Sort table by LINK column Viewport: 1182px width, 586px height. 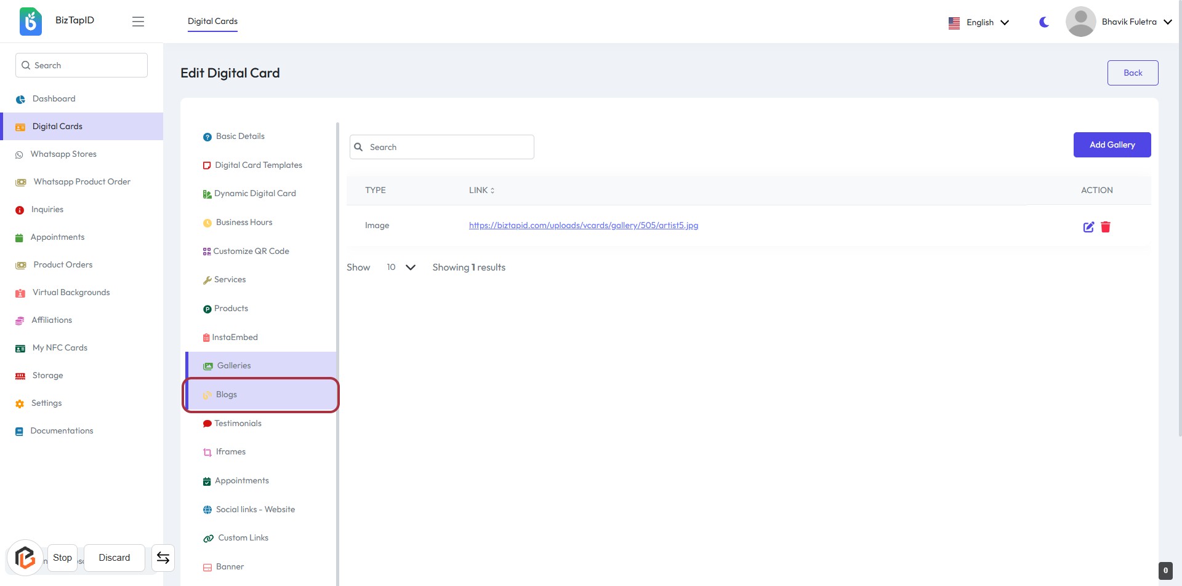click(481, 190)
